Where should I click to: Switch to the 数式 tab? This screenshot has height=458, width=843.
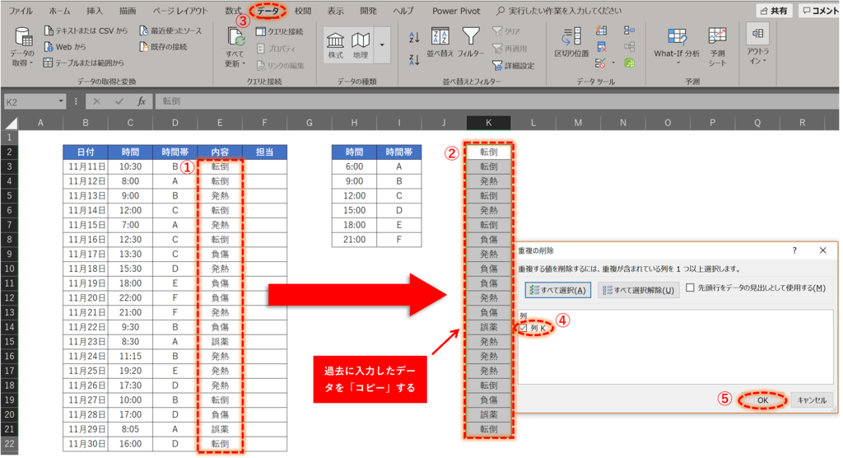[233, 11]
